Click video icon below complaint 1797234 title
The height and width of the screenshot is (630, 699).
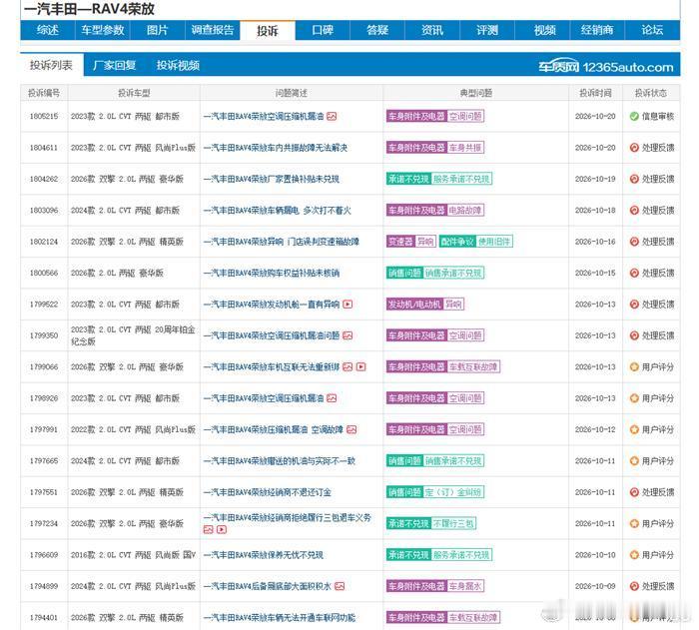coord(222,530)
